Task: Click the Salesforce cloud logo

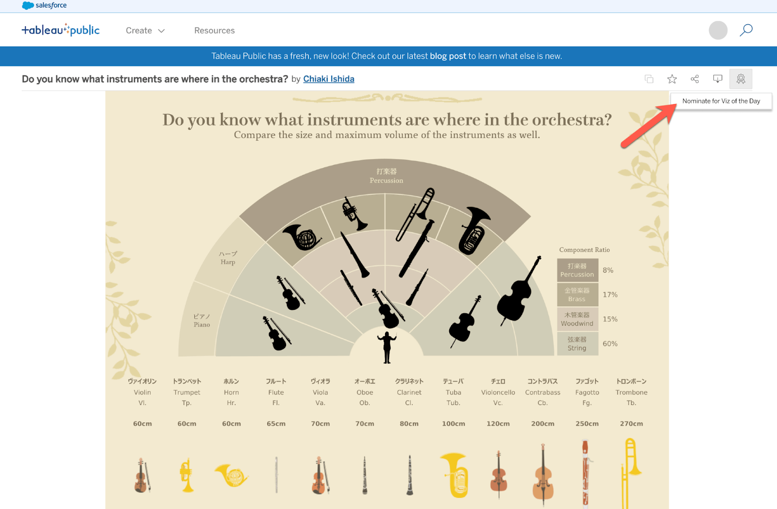Action: (26, 5)
